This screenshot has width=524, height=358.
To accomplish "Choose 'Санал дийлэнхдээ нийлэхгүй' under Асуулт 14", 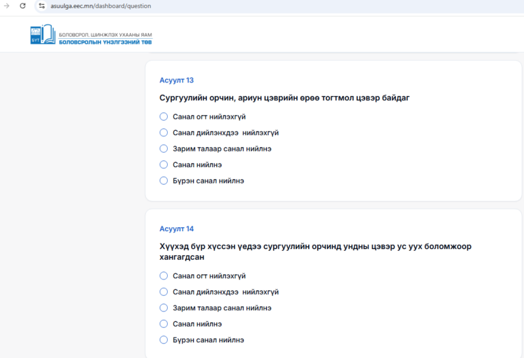I will click(164, 292).
